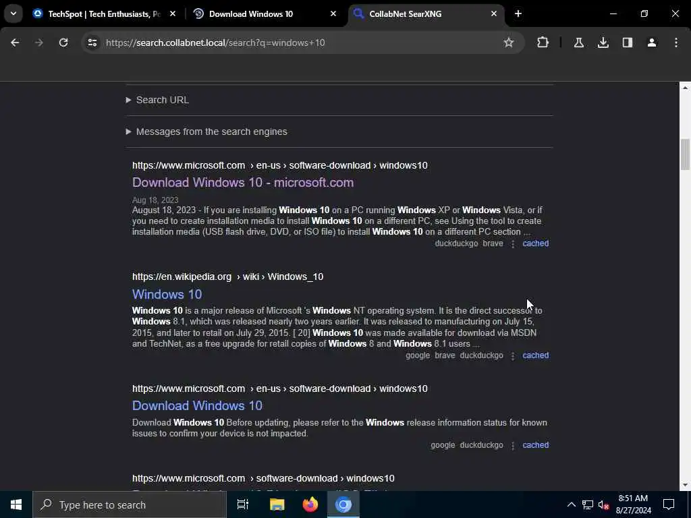Open cached link for third result
This screenshot has width=691, height=518.
click(x=535, y=445)
